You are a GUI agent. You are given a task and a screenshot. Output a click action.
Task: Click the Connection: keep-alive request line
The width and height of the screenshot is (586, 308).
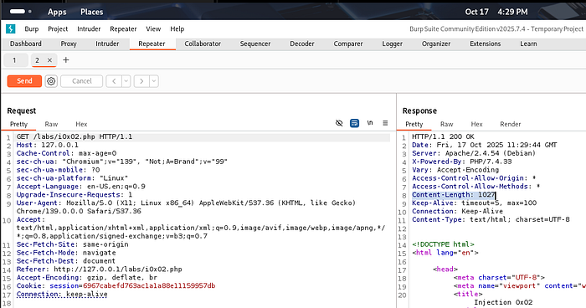62,294
